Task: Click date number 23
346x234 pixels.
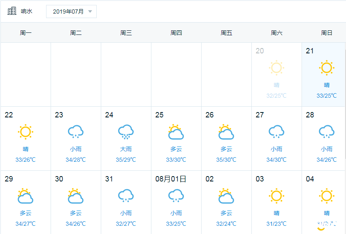Action: (59, 115)
